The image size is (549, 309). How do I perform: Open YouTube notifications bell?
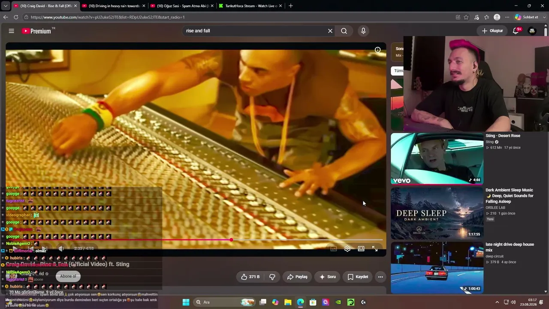coord(516,31)
